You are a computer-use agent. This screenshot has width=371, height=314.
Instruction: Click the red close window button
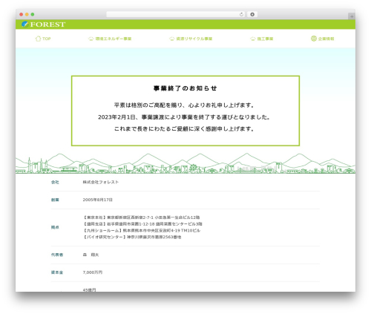click(22, 15)
